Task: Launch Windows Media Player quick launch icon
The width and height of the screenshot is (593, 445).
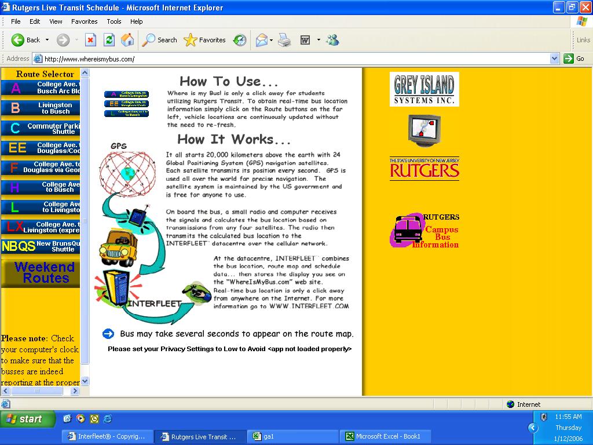Action: tap(80, 418)
